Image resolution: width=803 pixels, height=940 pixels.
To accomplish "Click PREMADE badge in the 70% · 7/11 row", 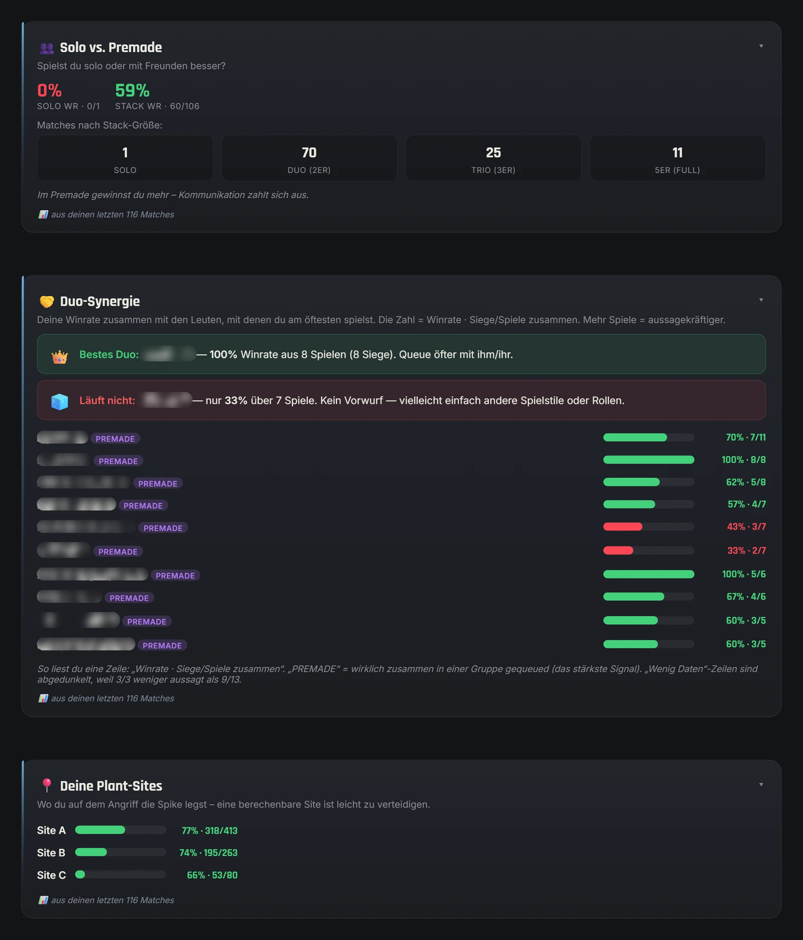I will (115, 439).
